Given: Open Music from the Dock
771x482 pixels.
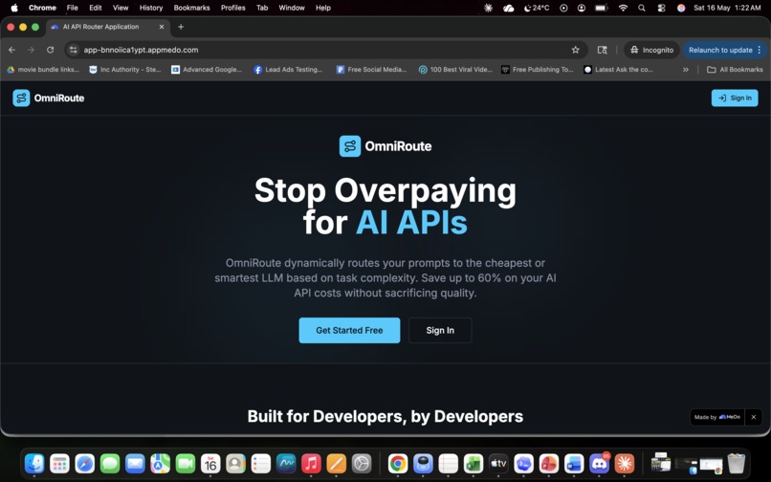Looking at the screenshot, I should coord(311,463).
